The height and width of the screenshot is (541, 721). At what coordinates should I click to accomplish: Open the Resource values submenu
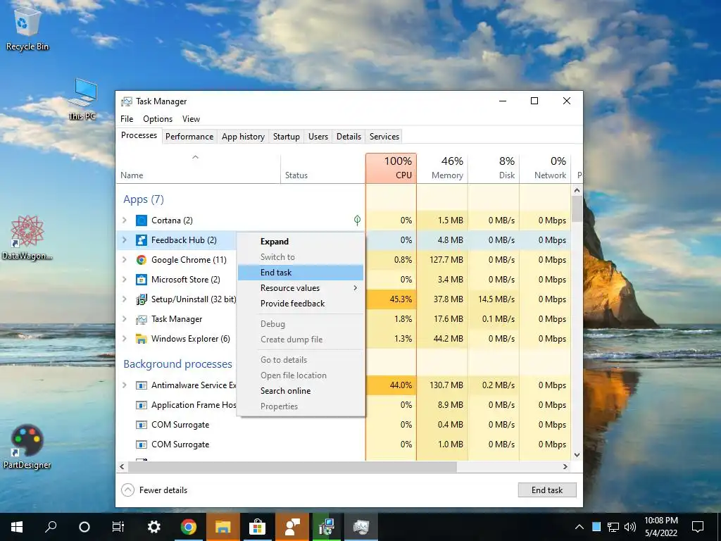click(301, 288)
